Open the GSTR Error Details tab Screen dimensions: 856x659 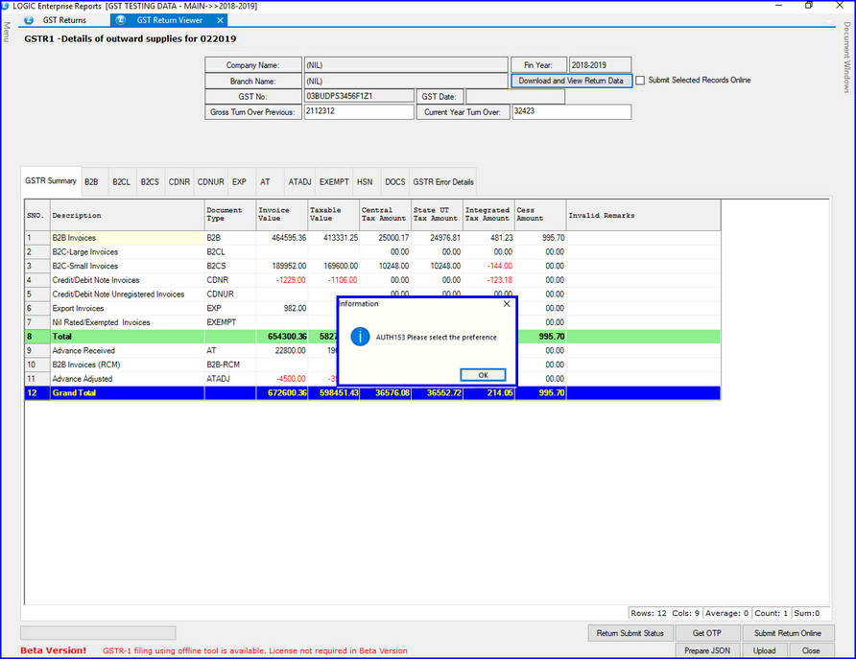(x=442, y=182)
